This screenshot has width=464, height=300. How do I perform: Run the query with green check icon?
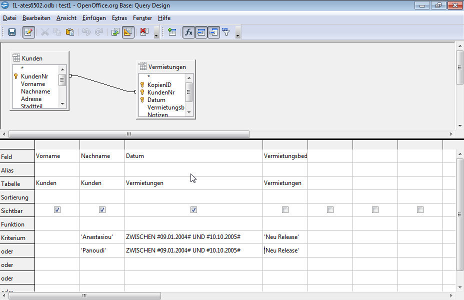coord(115,32)
